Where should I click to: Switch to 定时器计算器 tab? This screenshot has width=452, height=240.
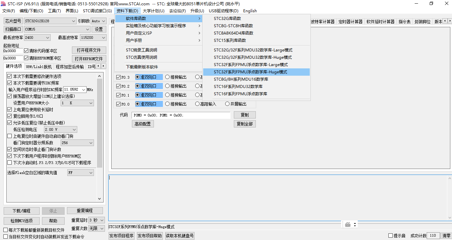350,22
